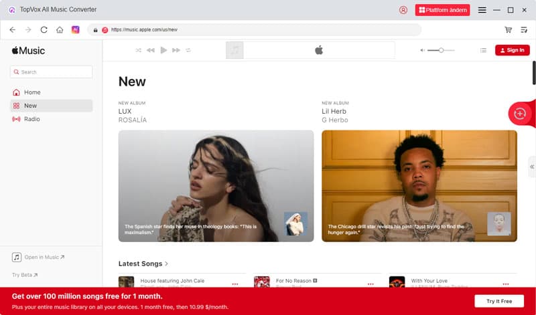Toggle repeat mode
536x315 pixels.
(188, 50)
